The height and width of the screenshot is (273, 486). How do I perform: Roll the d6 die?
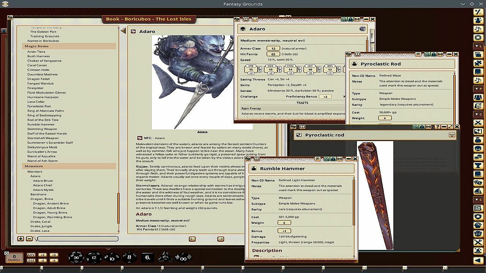(x=147, y=257)
